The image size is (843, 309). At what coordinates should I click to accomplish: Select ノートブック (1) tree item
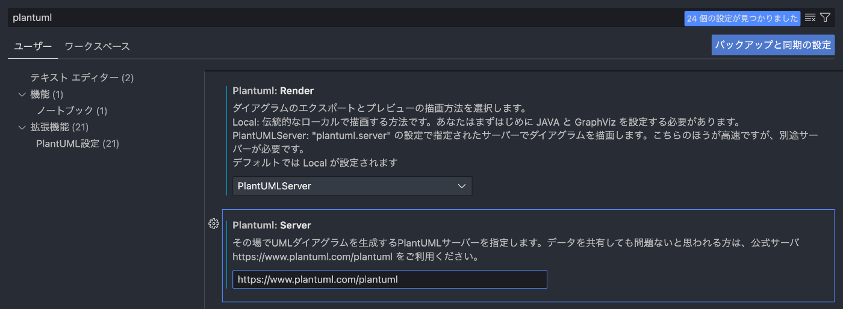click(72, 111)
